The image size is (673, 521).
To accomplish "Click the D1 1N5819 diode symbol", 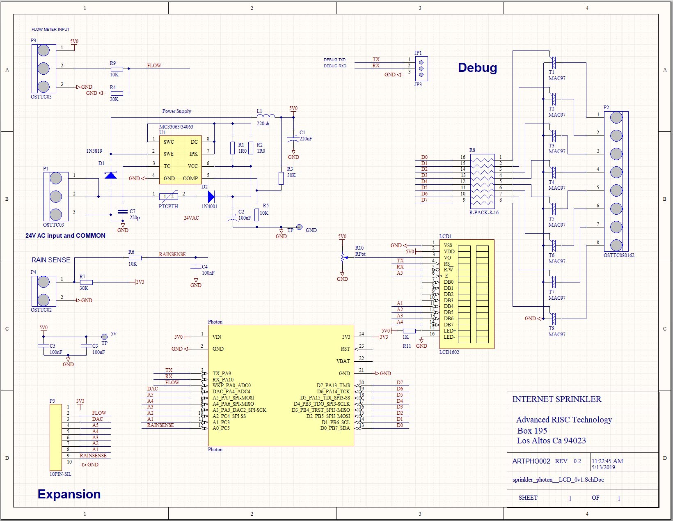I will (x=111, y=175).
